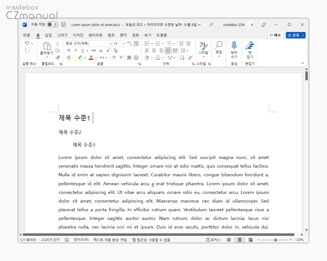Select the Format Painter icon
The height and width of the screenshot is (261, 327).
click(x=58, y=58)
